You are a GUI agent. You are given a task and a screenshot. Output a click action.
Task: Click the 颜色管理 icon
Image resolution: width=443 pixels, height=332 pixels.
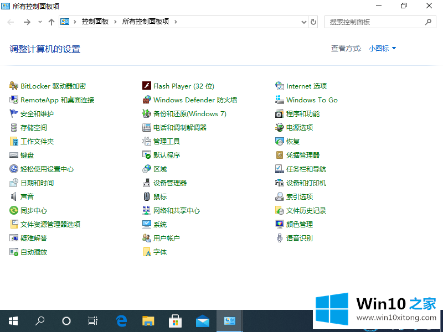[x=280, y=224]
